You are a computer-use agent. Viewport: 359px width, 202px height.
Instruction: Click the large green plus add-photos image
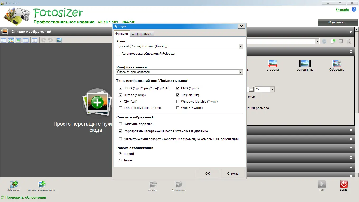click(x=97, y=103)
